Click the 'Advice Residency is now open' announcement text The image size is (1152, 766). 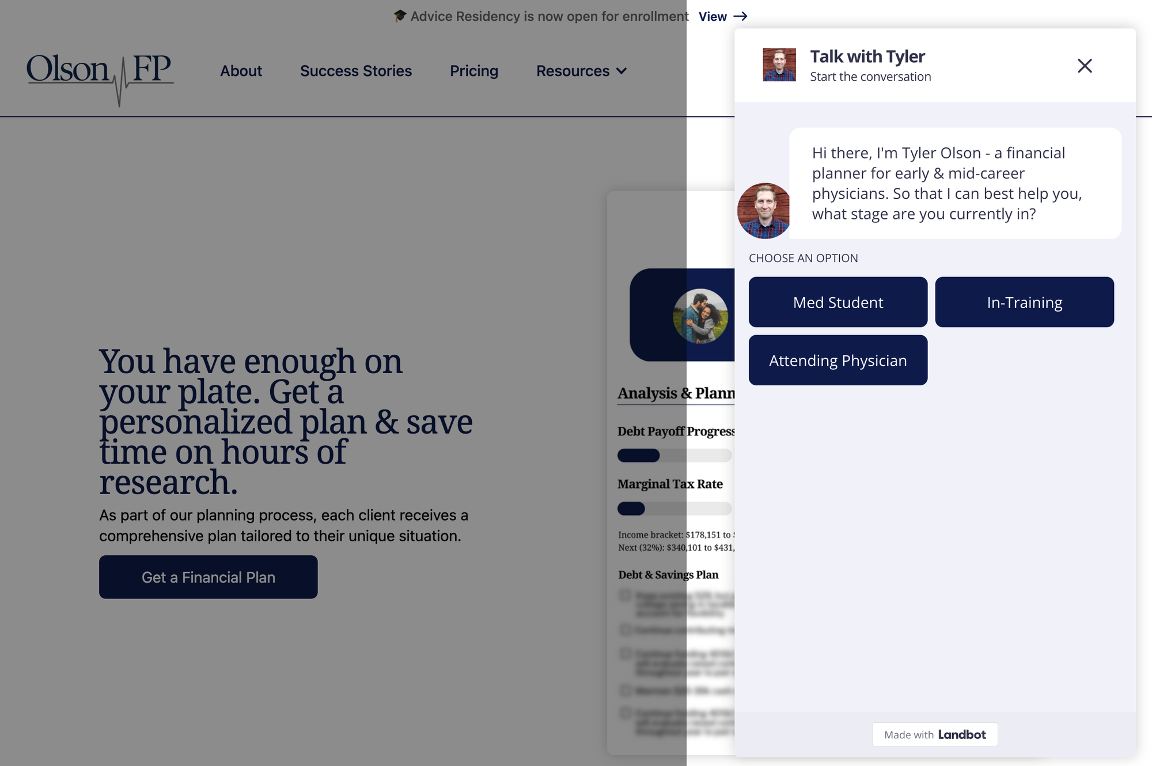coord(550,16)
